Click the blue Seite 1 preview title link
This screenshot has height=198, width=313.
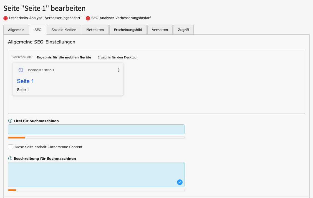point(25,81)
